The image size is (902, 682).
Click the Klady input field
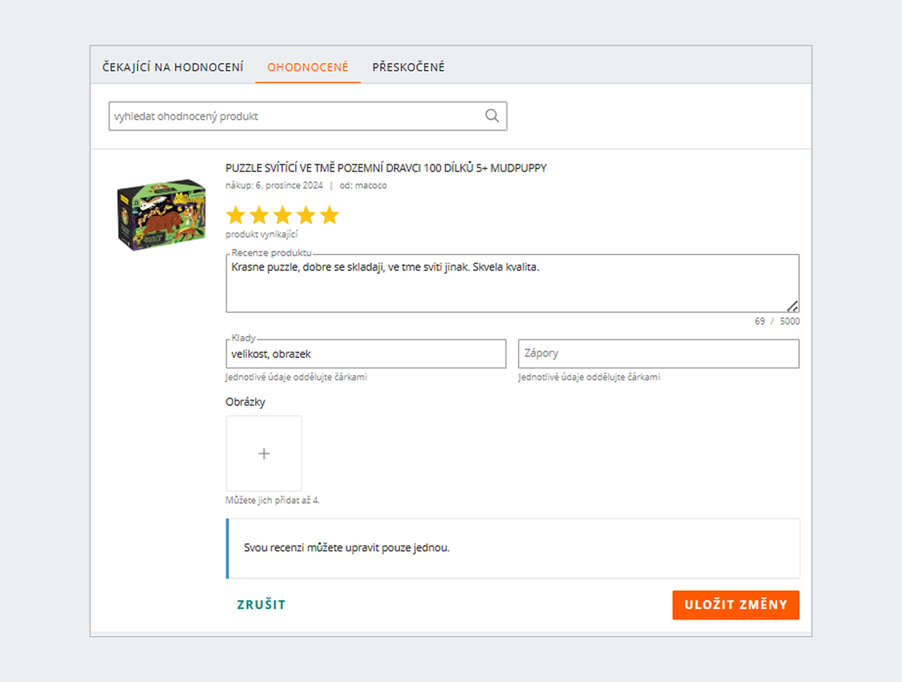pyautogui.click(x=365, y=353)
